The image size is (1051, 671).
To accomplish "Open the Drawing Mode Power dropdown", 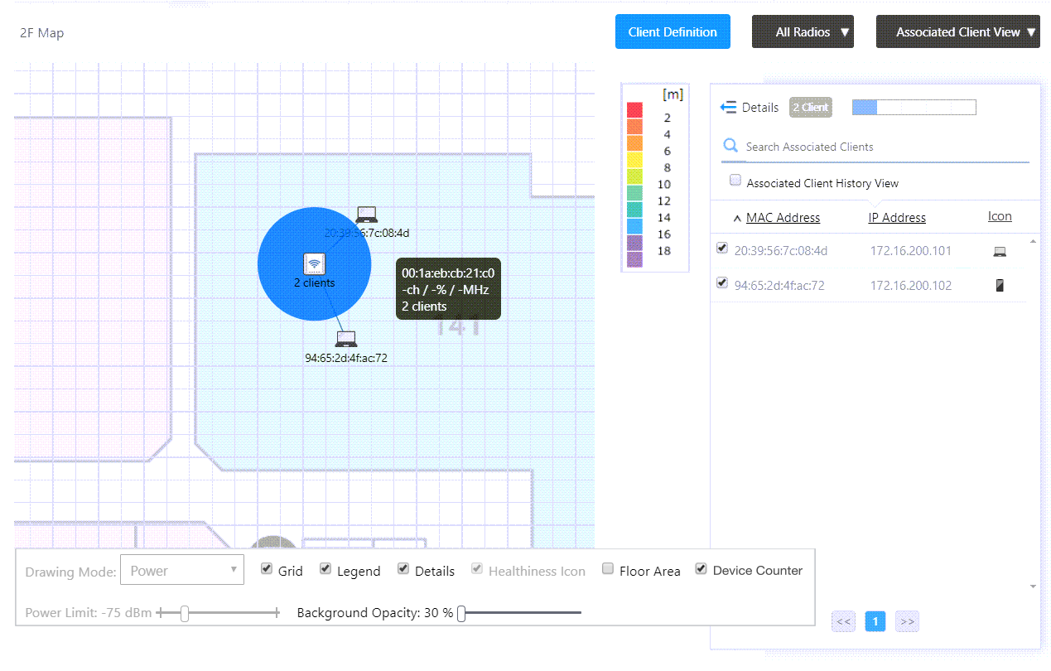I will click(x=182, y=570).
